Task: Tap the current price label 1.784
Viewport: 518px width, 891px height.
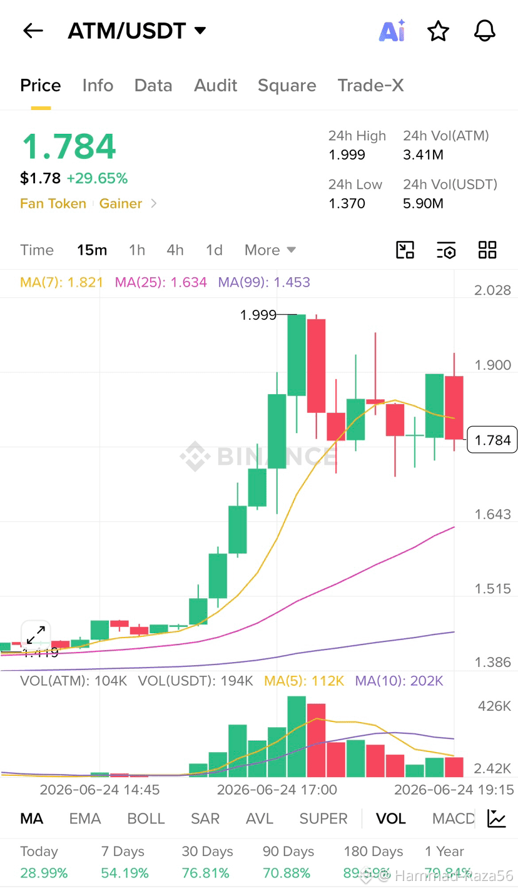Action: (x=493, y=440)
